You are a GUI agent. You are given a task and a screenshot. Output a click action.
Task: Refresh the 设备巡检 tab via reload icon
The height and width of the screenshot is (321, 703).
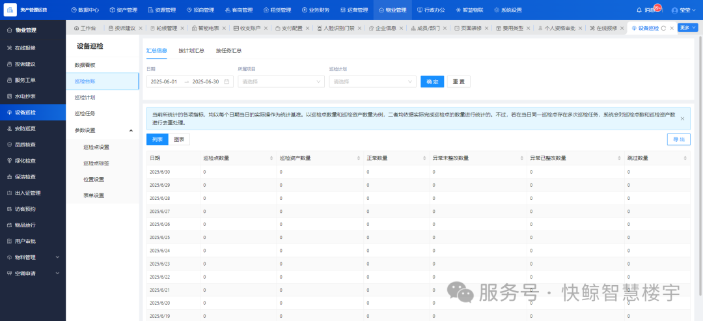[x=663, y=28]
